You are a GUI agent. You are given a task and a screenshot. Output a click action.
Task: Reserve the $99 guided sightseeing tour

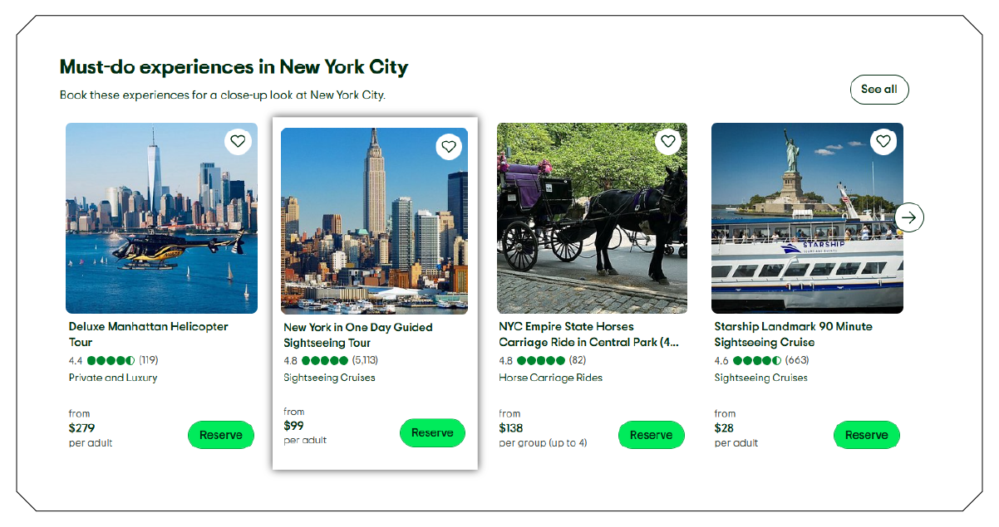[x=432, y=432]
